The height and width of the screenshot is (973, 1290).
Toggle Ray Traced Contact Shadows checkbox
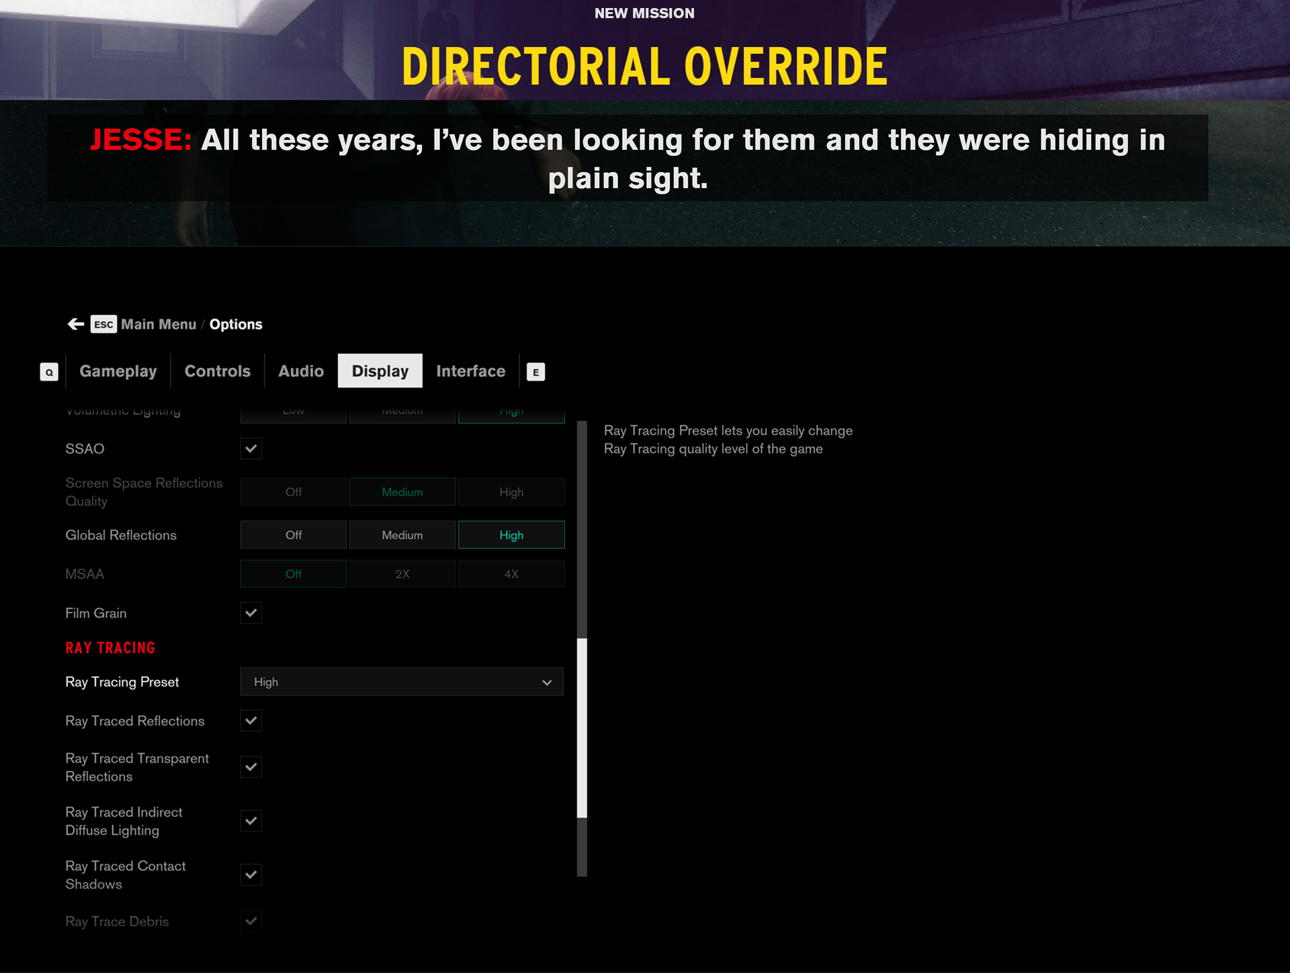[x=251, y=875]
